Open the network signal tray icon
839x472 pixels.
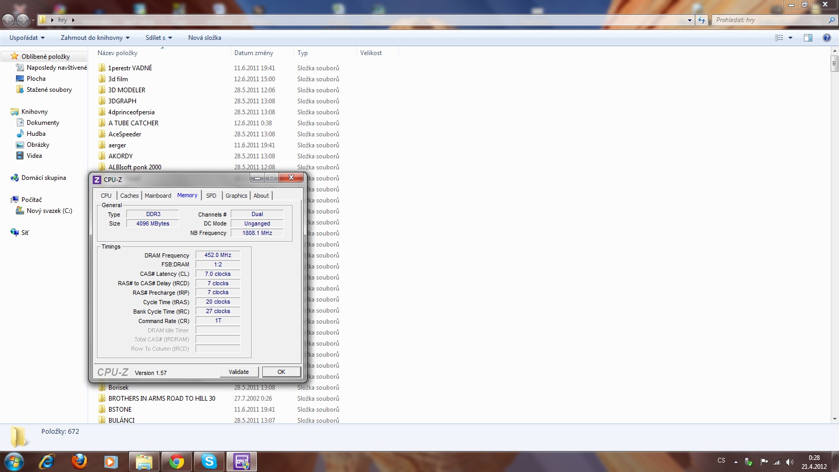click(x=777, y=462)
